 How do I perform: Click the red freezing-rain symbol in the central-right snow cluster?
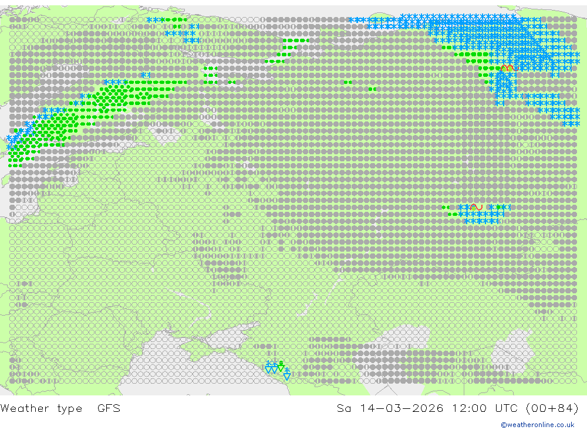[476, 207]
